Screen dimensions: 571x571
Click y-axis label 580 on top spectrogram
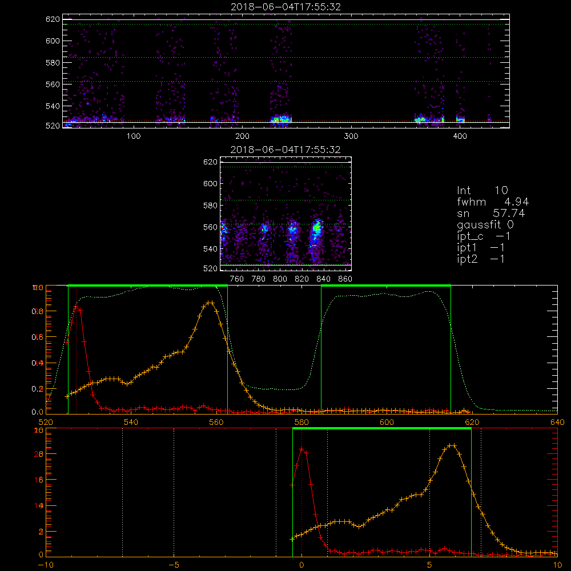click(53, 63)
